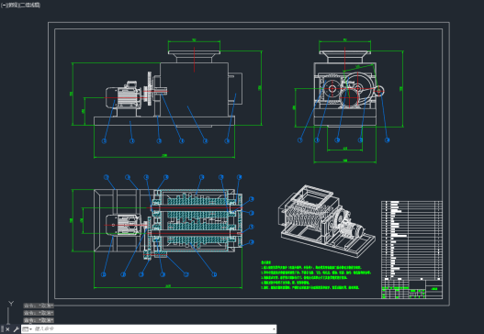Open the 二维线框 visual style menu
This screenshot has width=484, height=334.
pyautogui.click(x=30, y=5)
